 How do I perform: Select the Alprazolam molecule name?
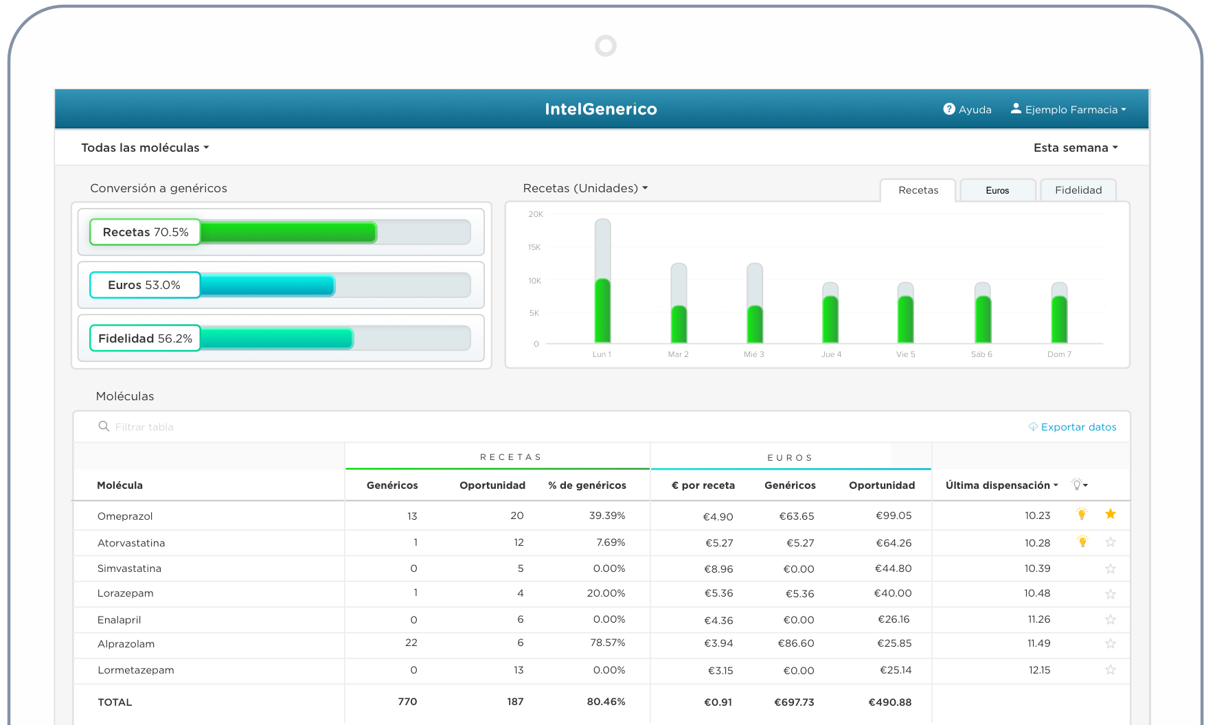coord(126,644)
